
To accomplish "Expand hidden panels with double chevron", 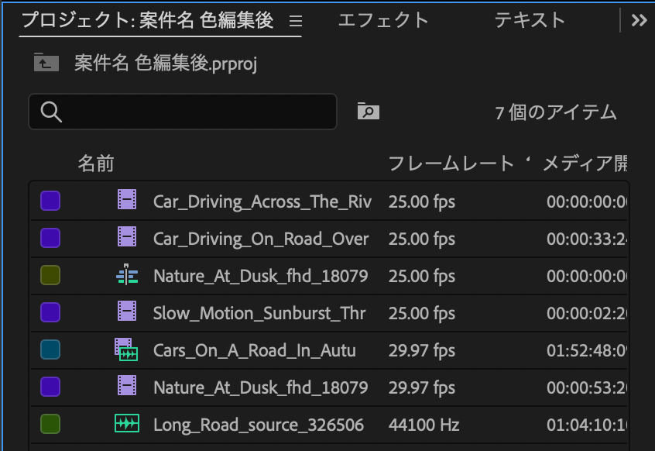I will click(639, 21).
